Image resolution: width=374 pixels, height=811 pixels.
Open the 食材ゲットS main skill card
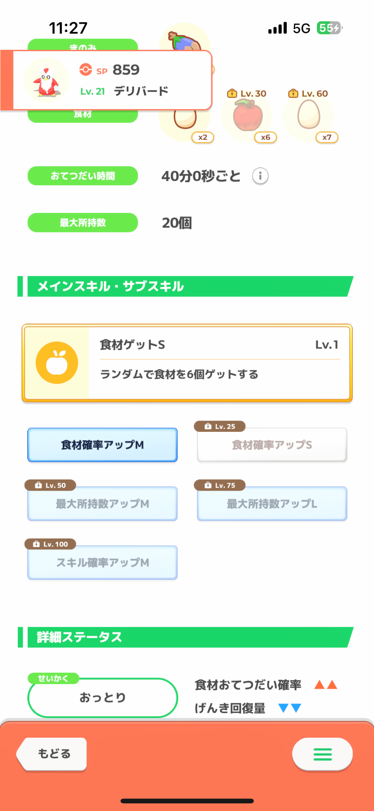[219, 363]
